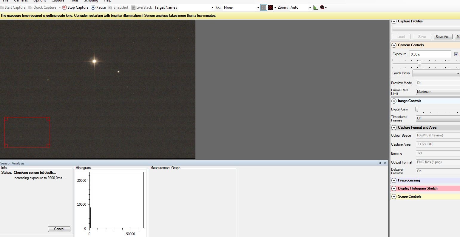
Task: Collapse the Camera Controls section
Action: pyautogui.click(x=394, y=45)
